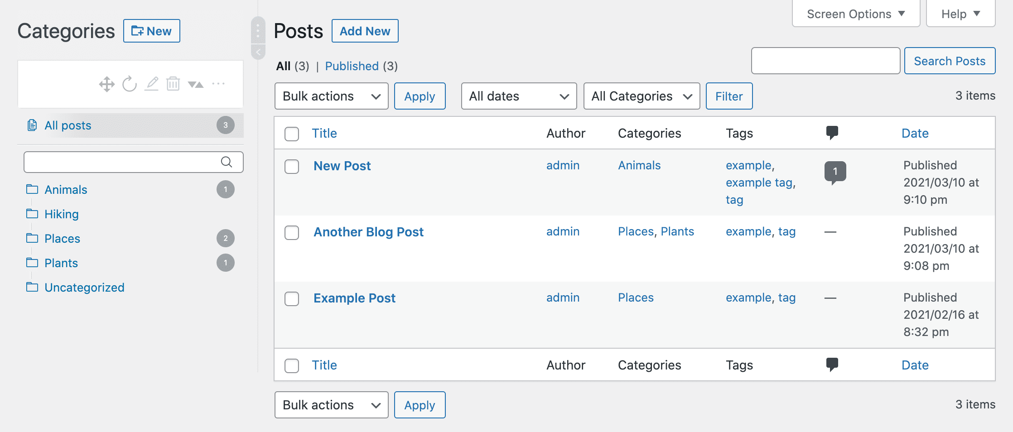Click inside the Search Posts input field
Image resolution: width=1013 pixels, height=432 pixels.
pos(825,60)
